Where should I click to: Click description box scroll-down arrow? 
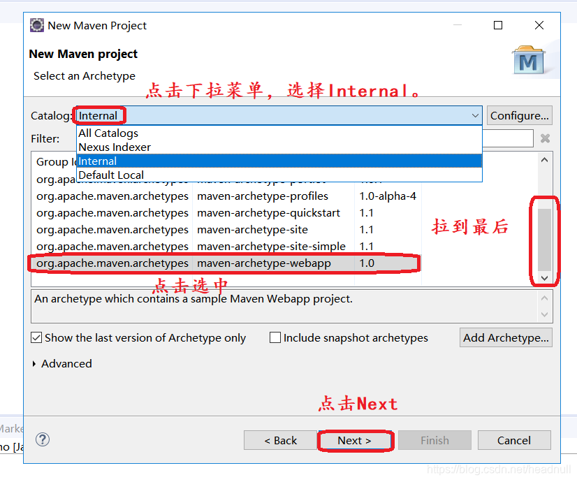tap(545, 314)
